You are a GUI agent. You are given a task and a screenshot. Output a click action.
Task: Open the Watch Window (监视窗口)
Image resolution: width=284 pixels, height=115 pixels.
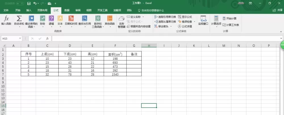pyautogui.click(x=203, y=20)
